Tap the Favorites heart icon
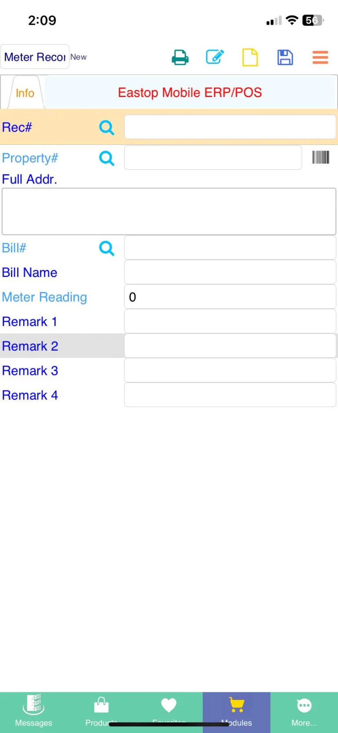The width and height of the screenshot is (338, 733). pyautogui.click(x=169, y=707)
